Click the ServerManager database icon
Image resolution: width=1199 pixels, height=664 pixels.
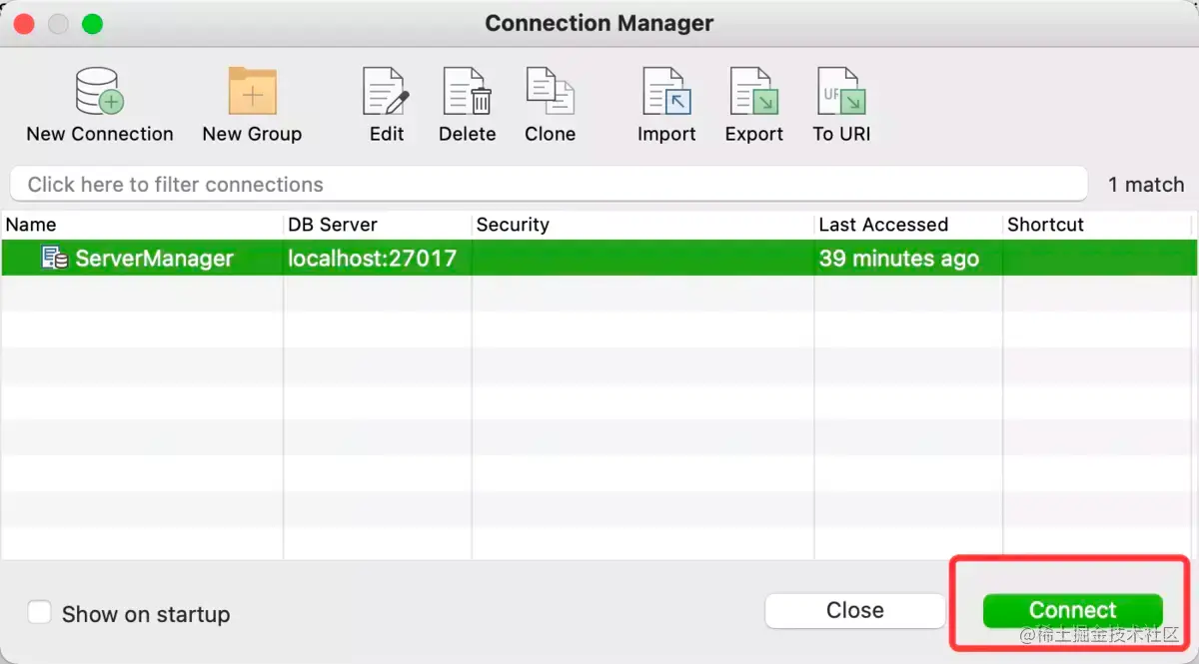(55, 259)
